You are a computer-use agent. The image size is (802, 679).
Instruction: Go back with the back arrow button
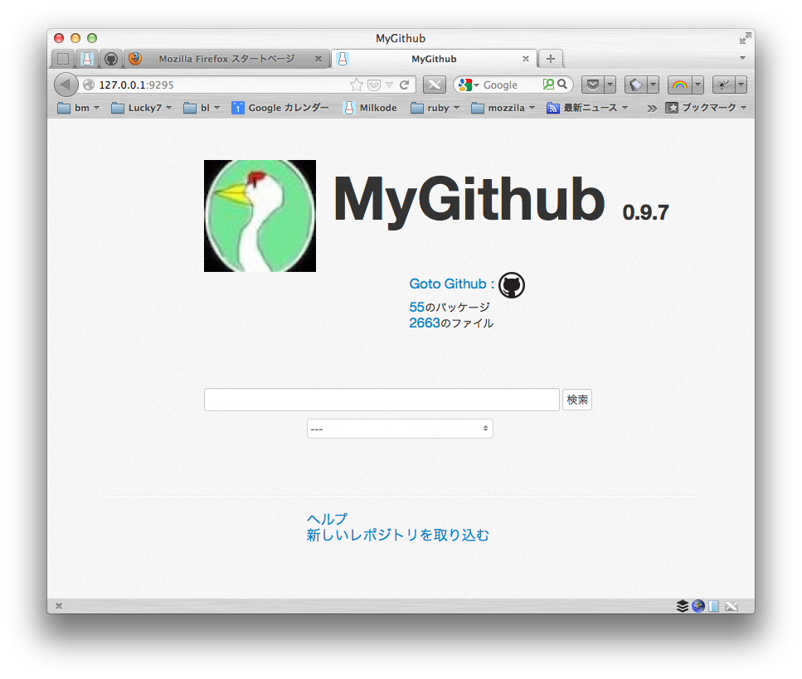click(66, 85)
